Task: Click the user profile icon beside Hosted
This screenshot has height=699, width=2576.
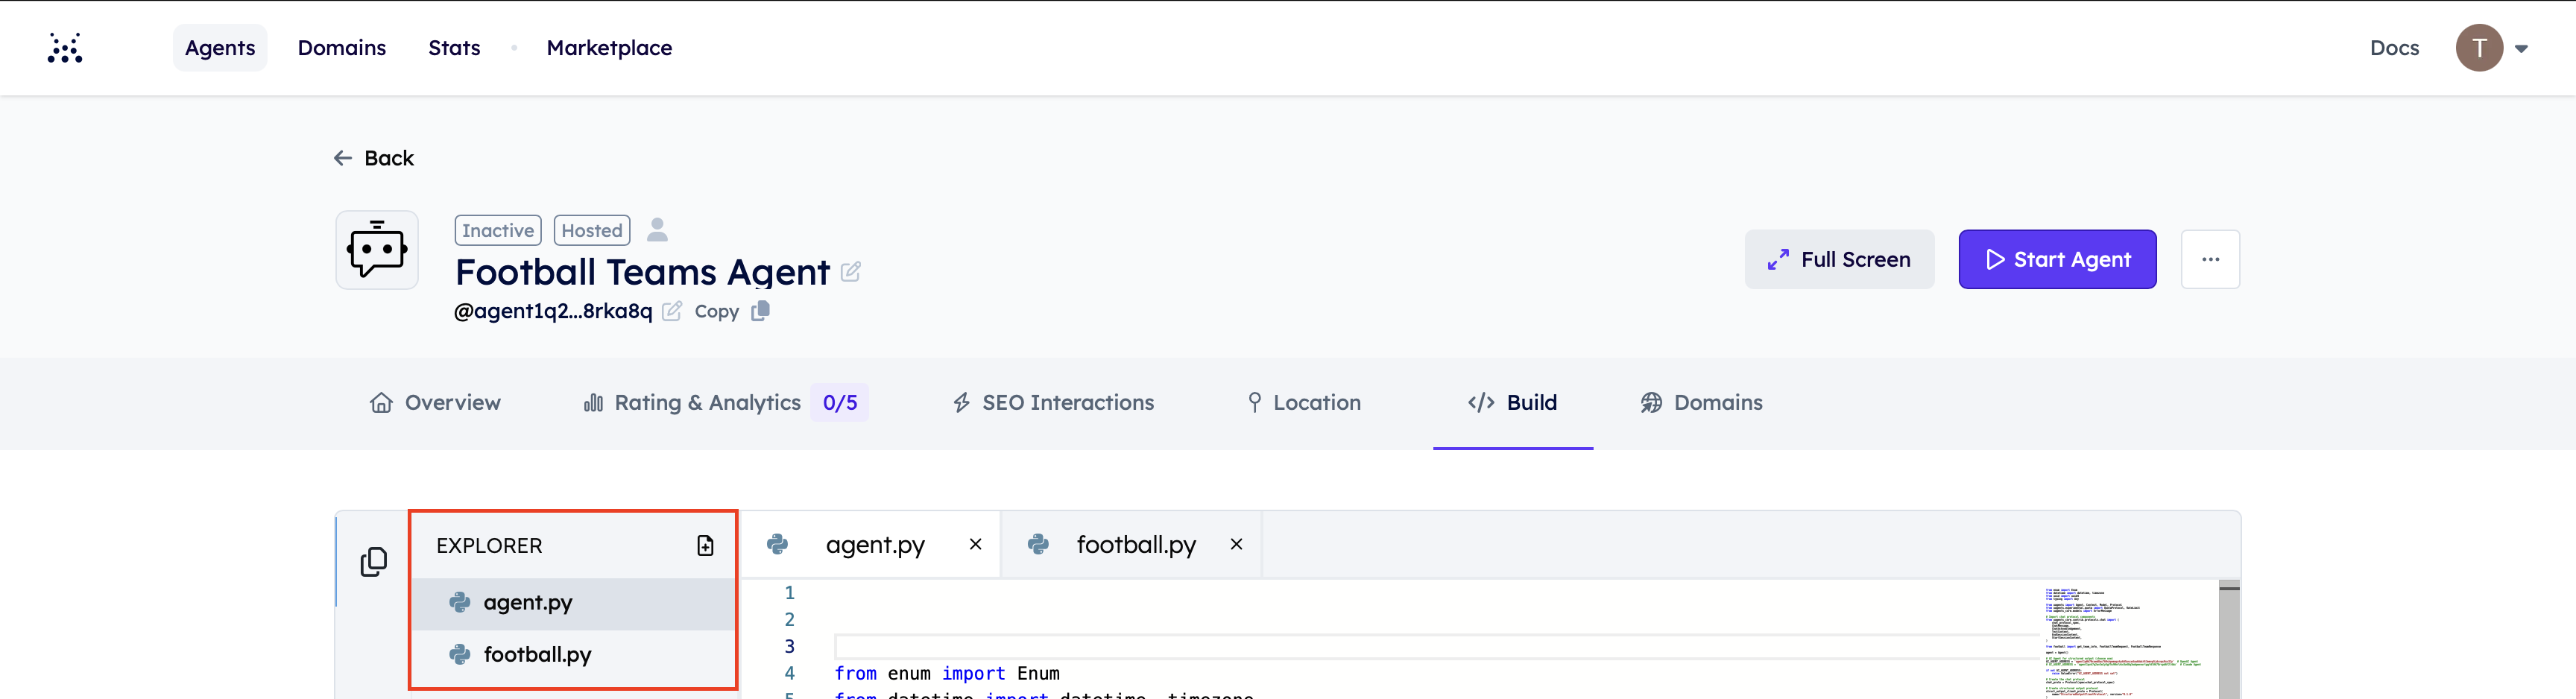Action: (x=657, y=230)
